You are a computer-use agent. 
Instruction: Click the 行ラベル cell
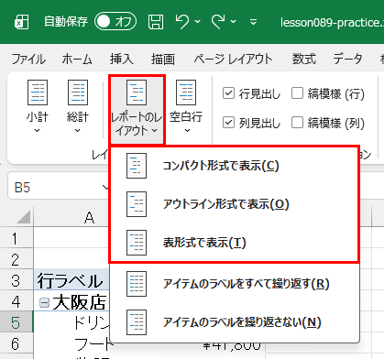71,280
